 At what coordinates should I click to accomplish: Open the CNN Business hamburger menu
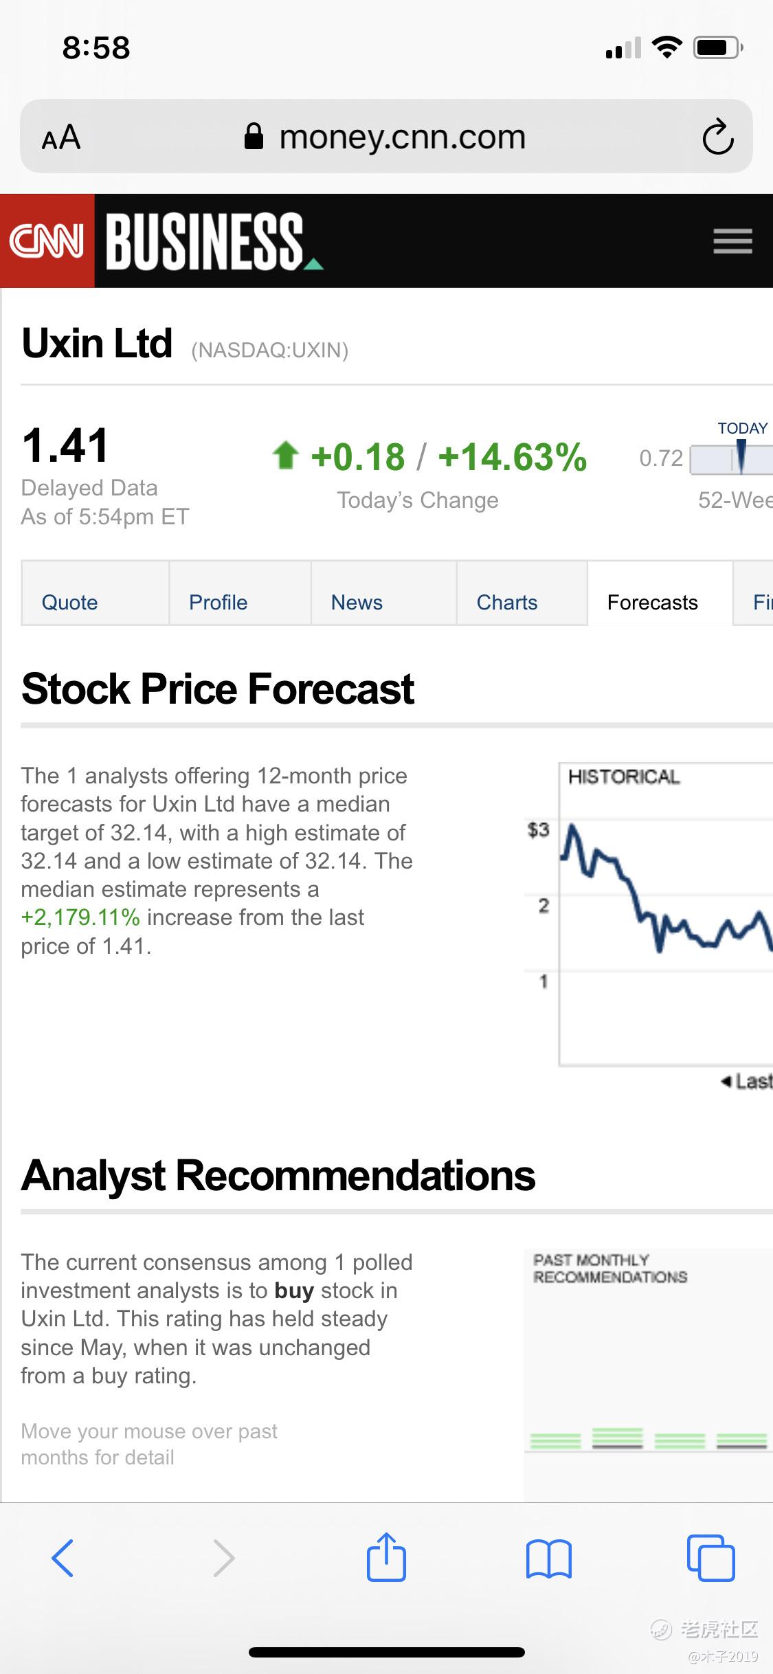click(732, 241)
